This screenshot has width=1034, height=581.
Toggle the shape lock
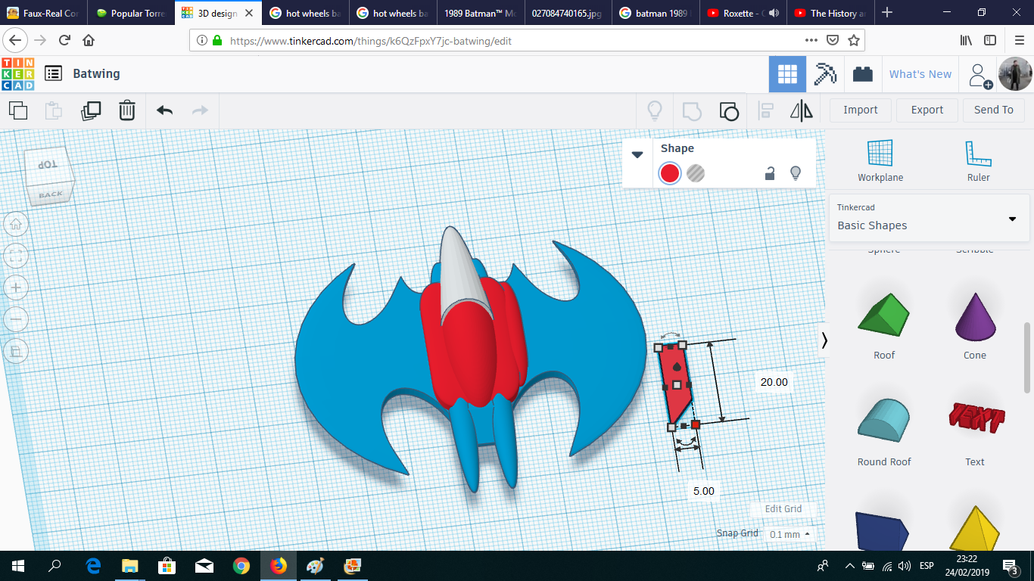769,173
